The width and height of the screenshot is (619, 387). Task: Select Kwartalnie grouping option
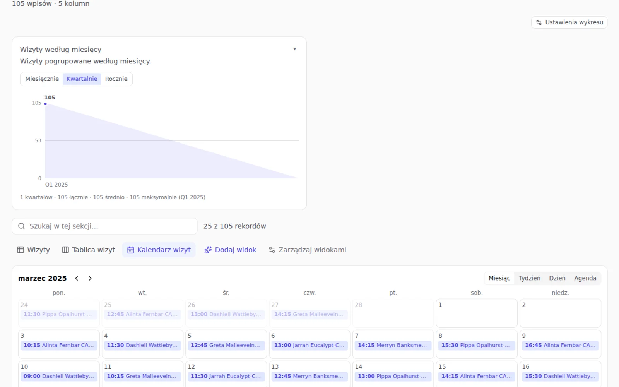click(x=82, y=79)
